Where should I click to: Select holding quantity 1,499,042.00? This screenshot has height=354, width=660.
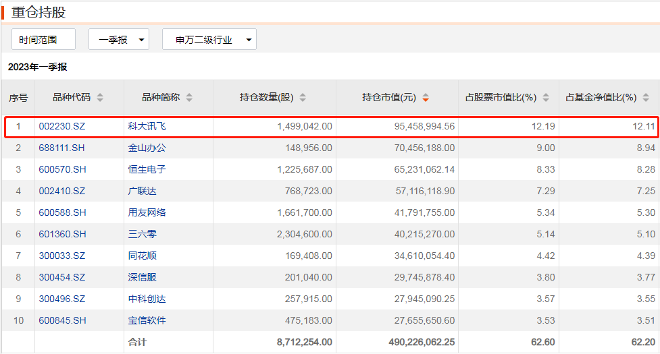pyautogui.click(x=304, y=126)
